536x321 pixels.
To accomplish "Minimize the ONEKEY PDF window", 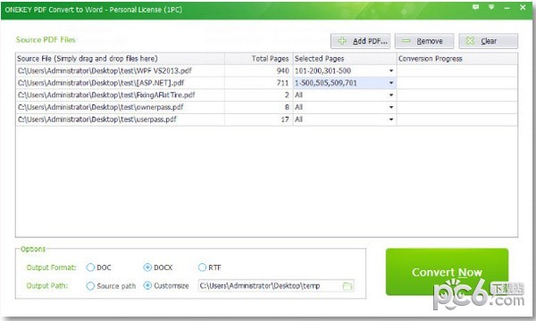I will coord(507,7).
